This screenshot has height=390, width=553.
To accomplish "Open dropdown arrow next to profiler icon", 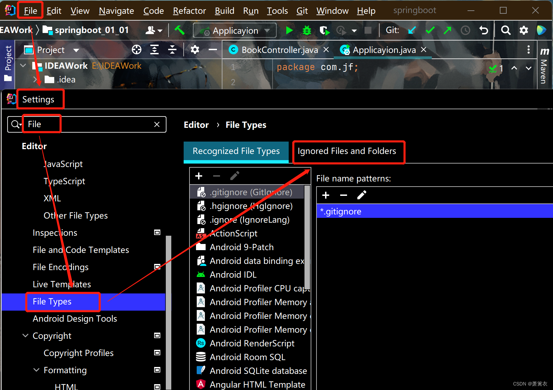I will pyautogui.click(x=354, y=31).
